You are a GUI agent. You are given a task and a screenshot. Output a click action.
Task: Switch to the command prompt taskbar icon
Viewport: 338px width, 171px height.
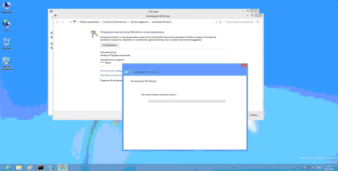[x=41, y=167]
